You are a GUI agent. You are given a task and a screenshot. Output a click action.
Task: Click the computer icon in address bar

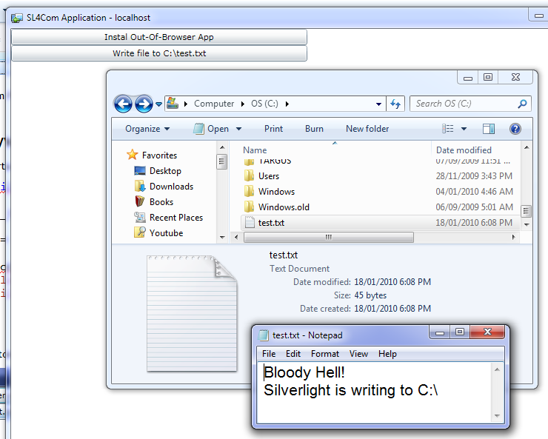pyautogui.click(x=173, y=104)
